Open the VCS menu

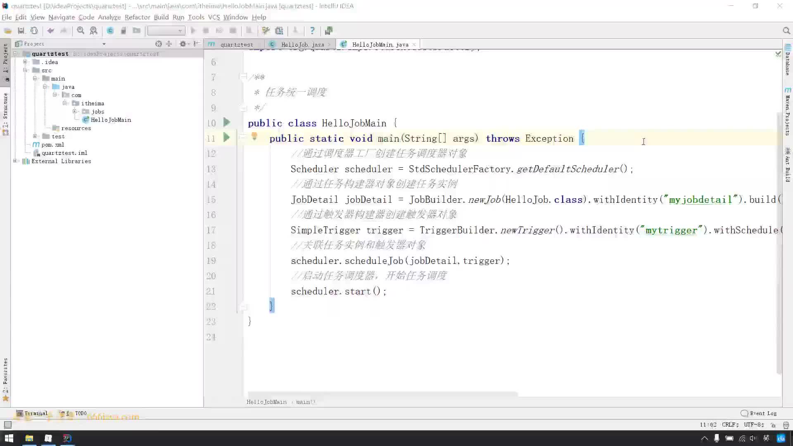(214, 17)
